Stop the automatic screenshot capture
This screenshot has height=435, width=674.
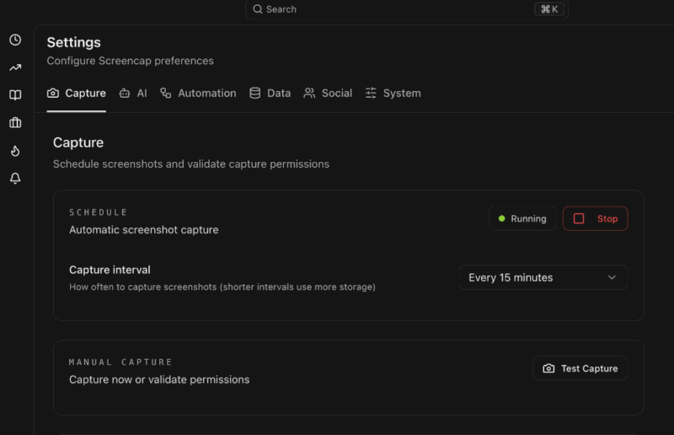[x=596, y=218]
